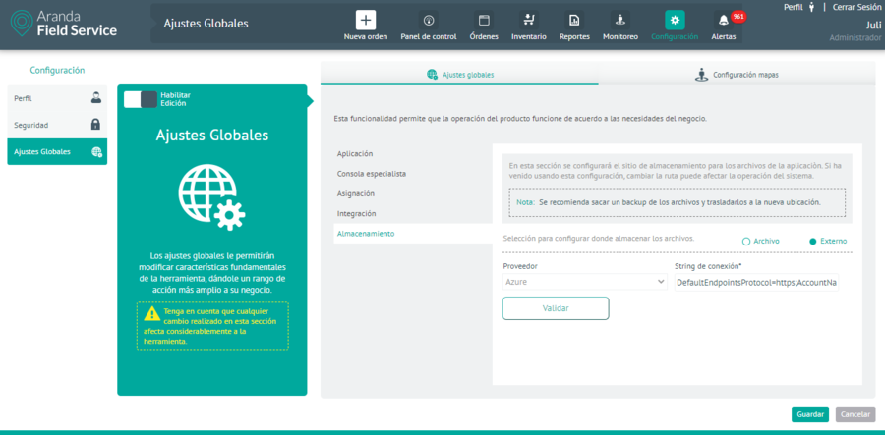Click the Seguridad padlock icon
The height and width of the screenshot is (435, 885).
click(x=96, y=125)
